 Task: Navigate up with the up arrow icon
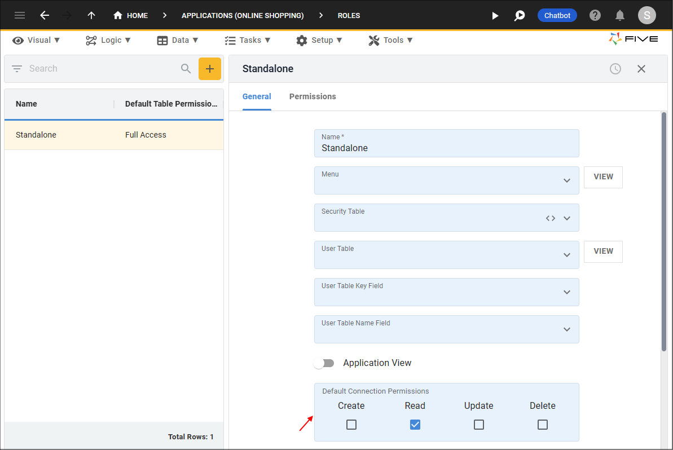[91, 15]
